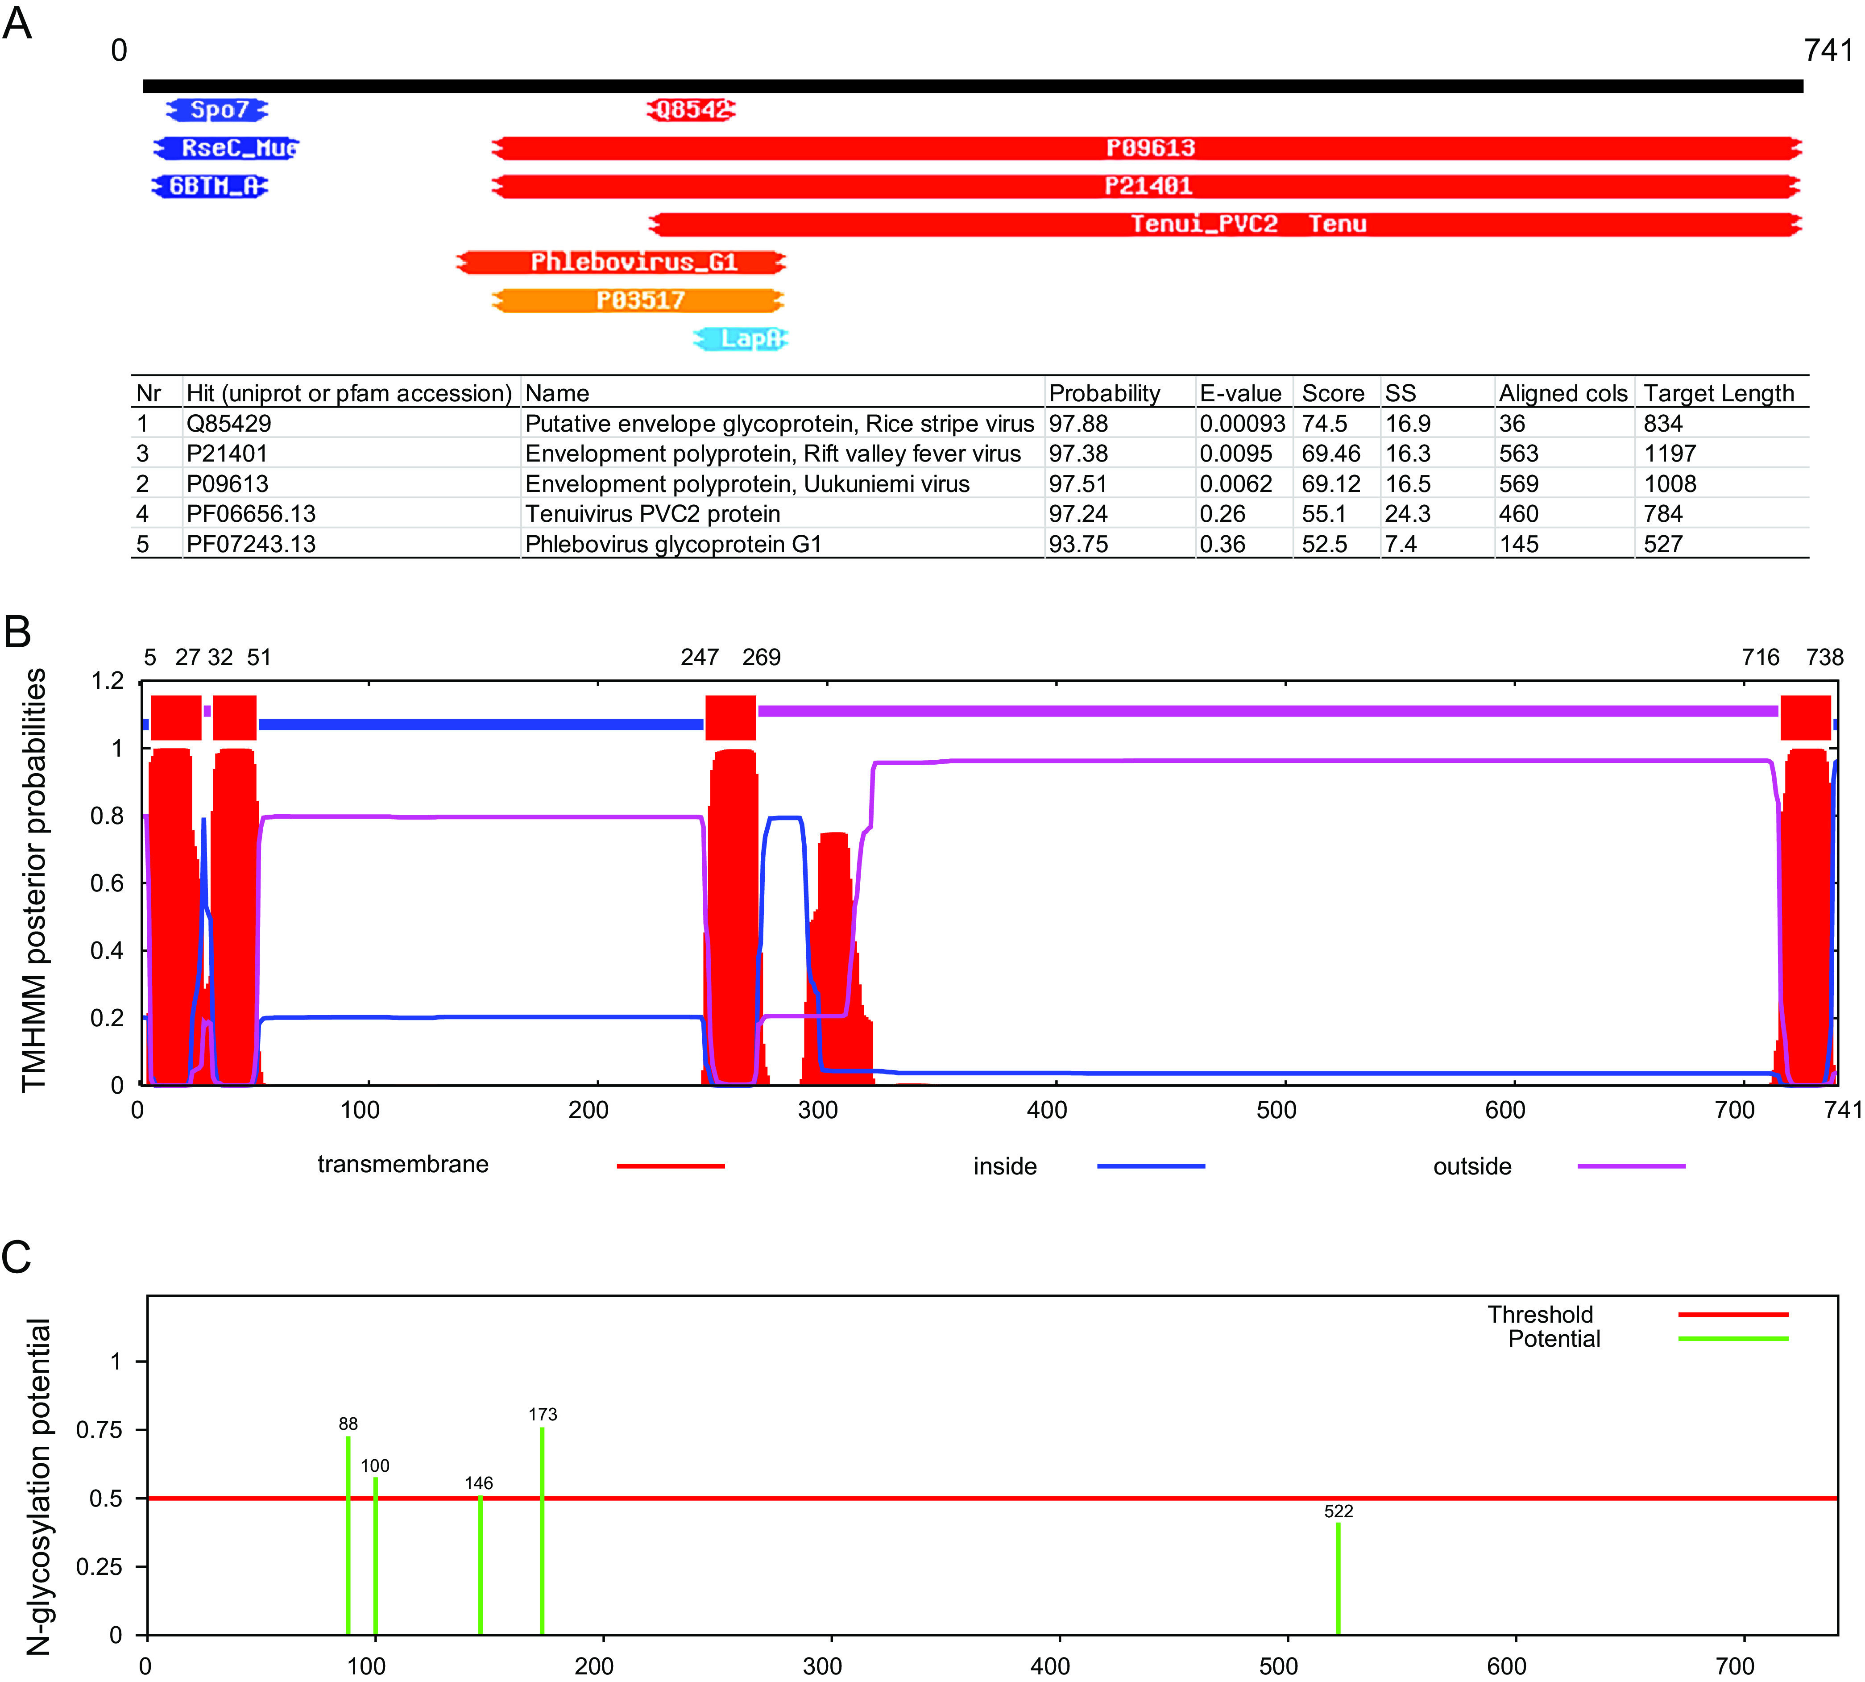This screenshot has height=1682, width=1865.
Task: Click E-value 0.00093 in the table
Action: coord(1243,423)
